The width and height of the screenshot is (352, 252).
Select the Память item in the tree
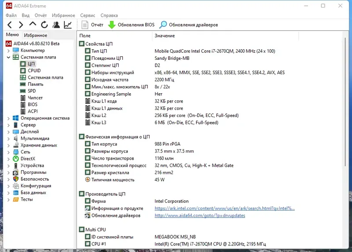coord(36,84)
